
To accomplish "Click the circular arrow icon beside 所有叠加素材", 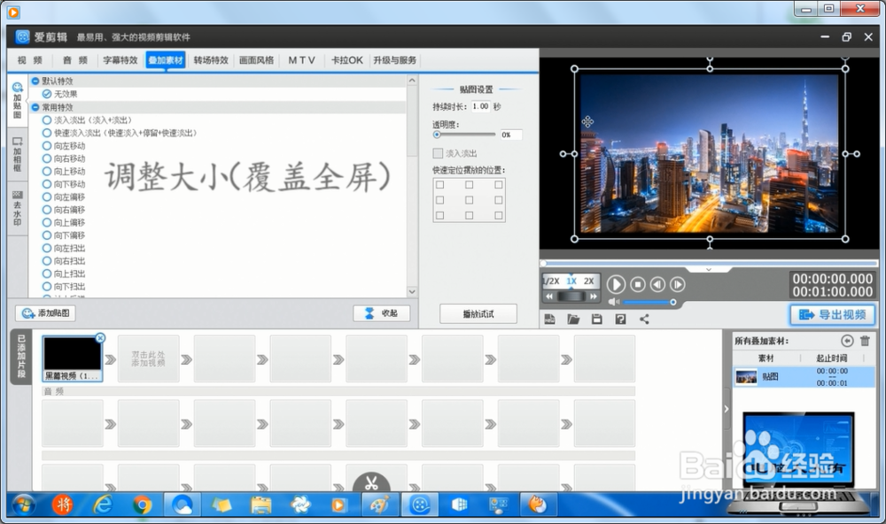I will coord(846,341).
